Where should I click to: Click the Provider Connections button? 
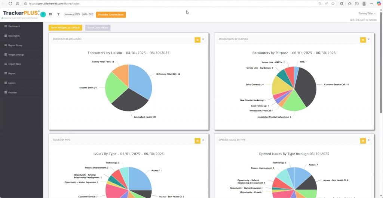pos(111,15)
